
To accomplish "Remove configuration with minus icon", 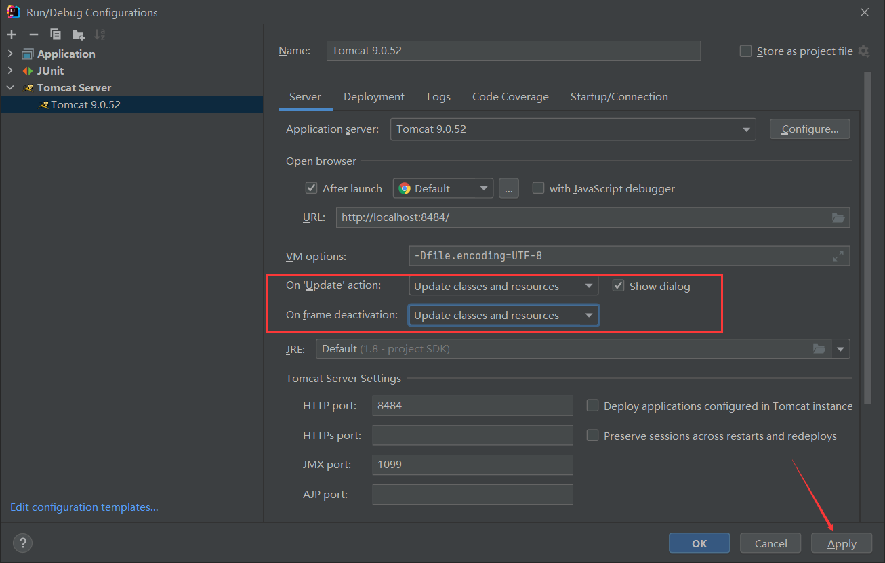I will click(x=34, y=35).
